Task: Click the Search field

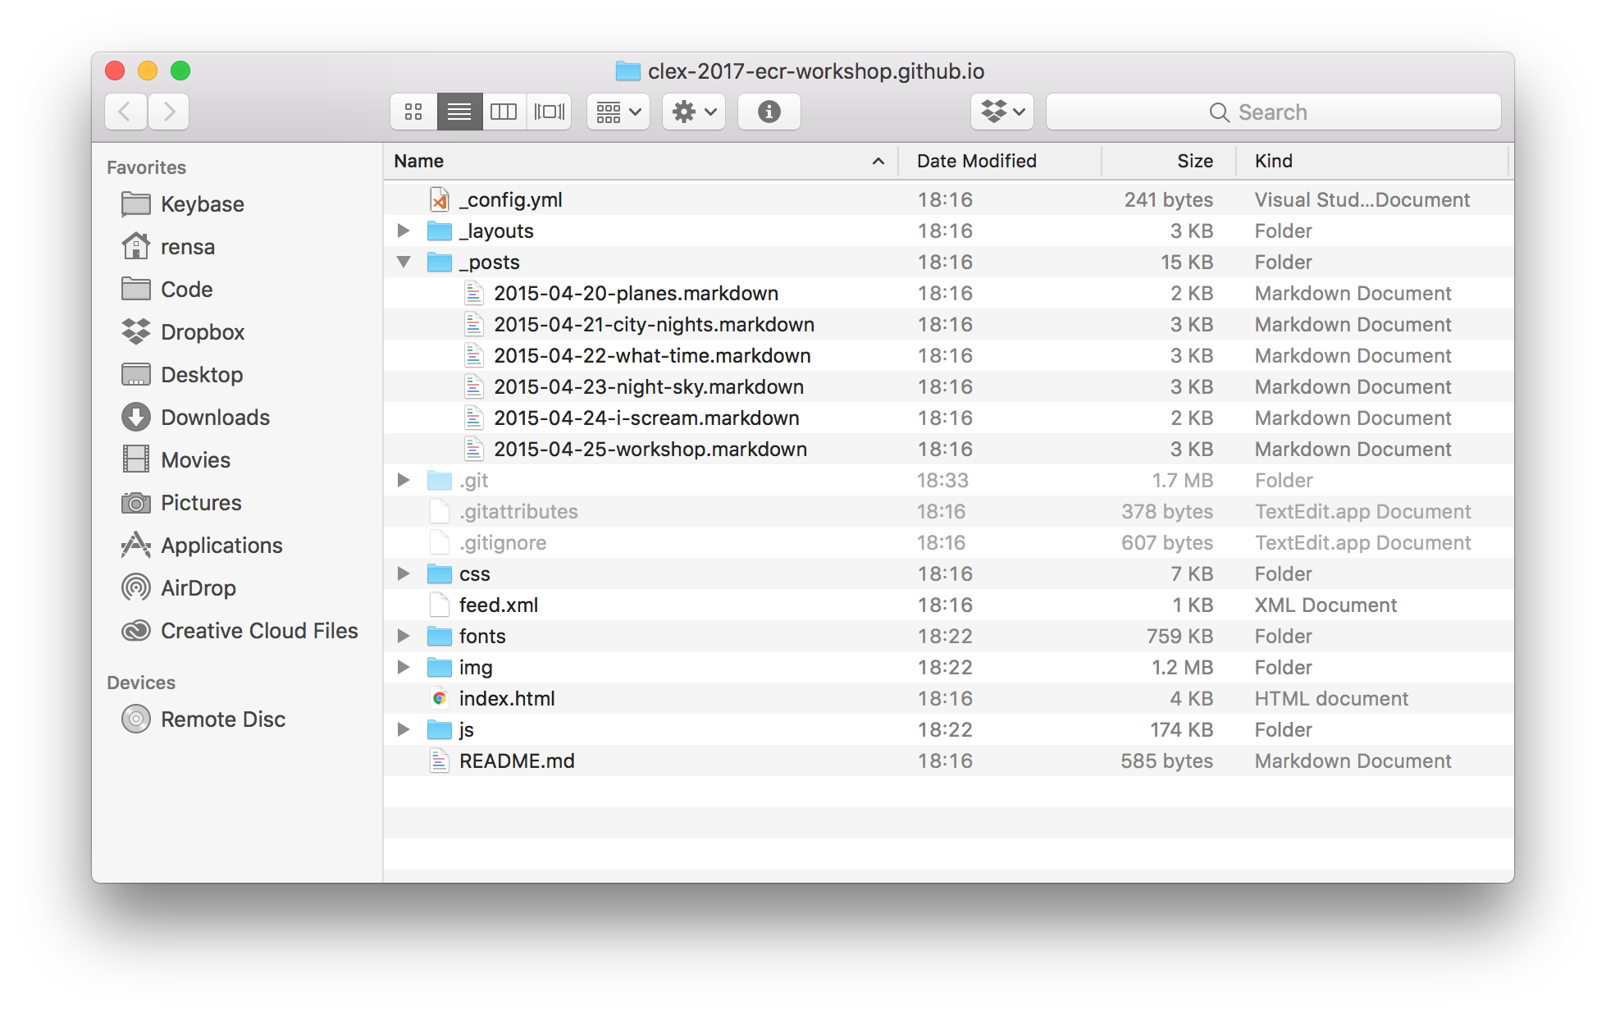Action: [1273, 112]
